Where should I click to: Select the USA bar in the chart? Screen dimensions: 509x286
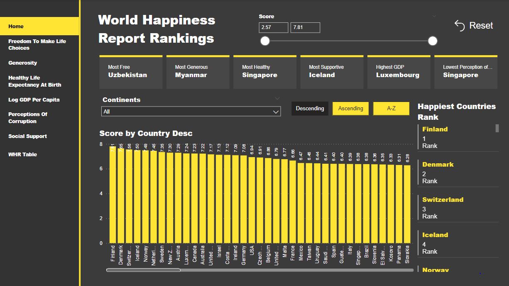point(252,200)
